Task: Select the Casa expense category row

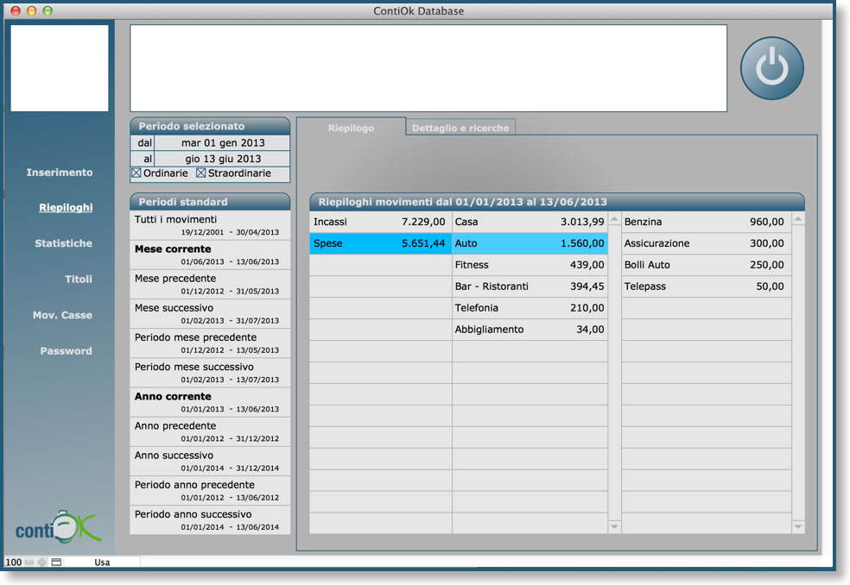Action: [x=529, y=223]
